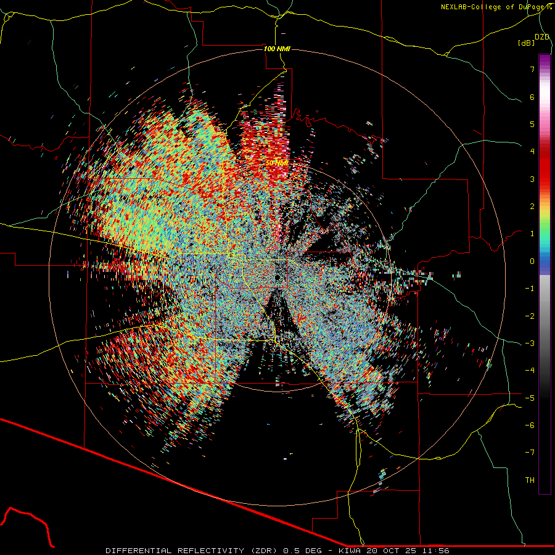Click the color scale value 7
The width and height of the screenshot is (555, 555).
pyautogui.click(x=532, y=69)
